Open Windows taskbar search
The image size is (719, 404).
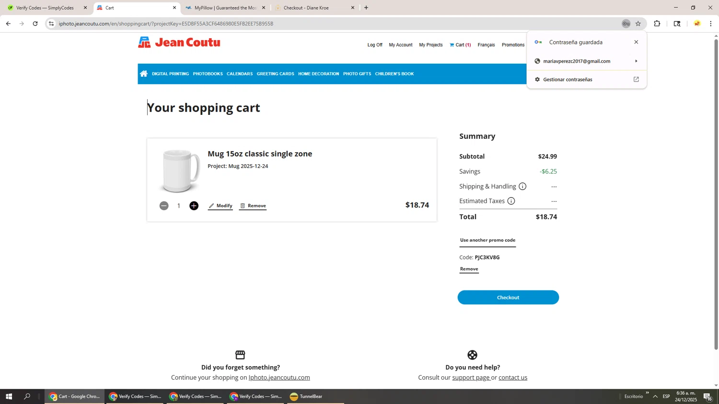(x=27, y=396)
